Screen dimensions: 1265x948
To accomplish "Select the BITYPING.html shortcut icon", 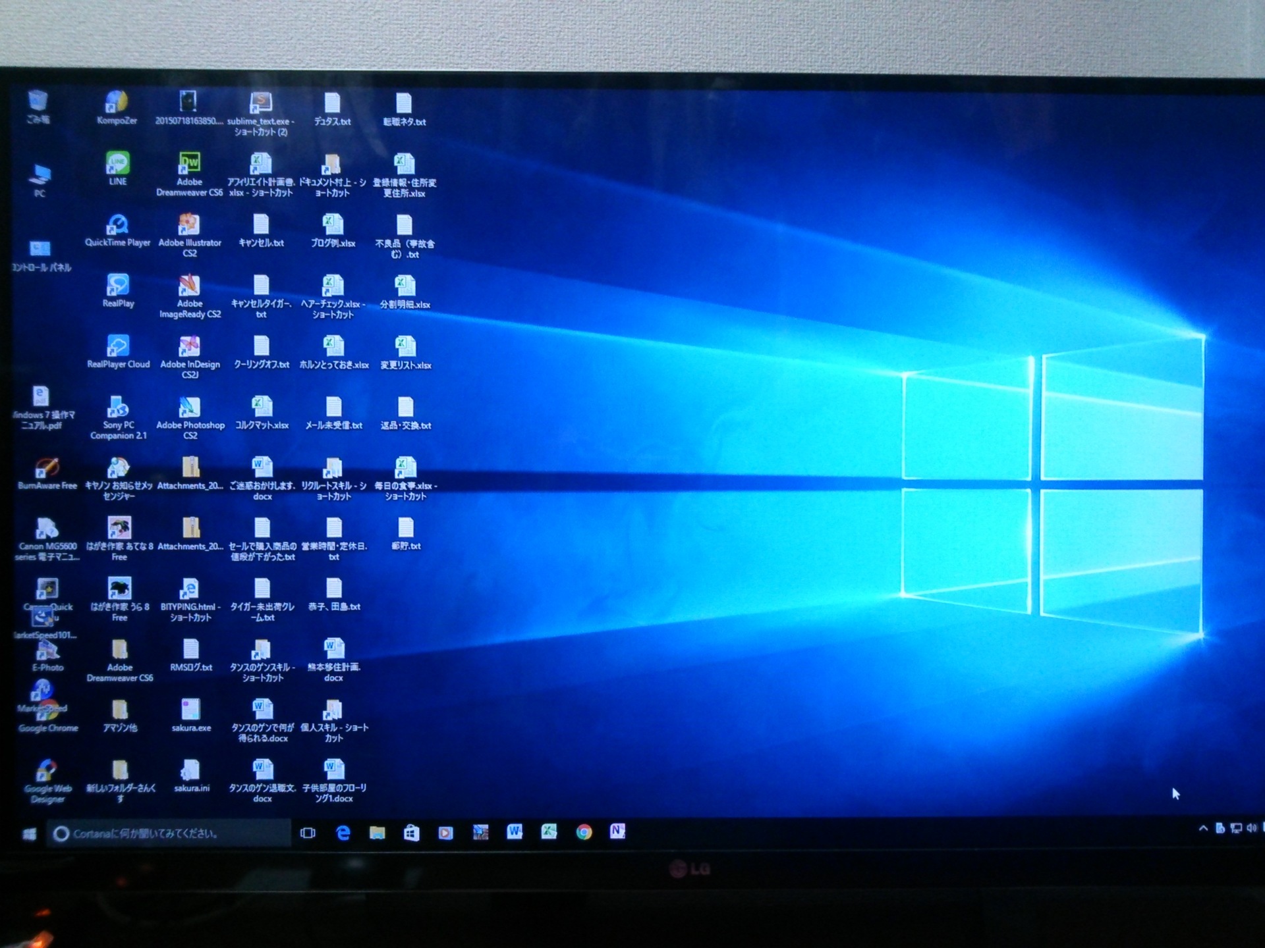I will 190,600.
